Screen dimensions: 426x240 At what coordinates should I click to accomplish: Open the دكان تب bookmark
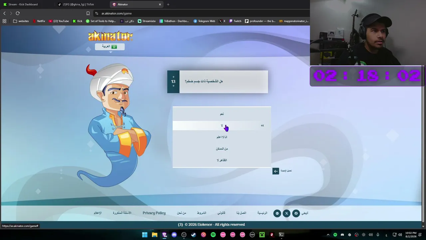pos(127,21)
